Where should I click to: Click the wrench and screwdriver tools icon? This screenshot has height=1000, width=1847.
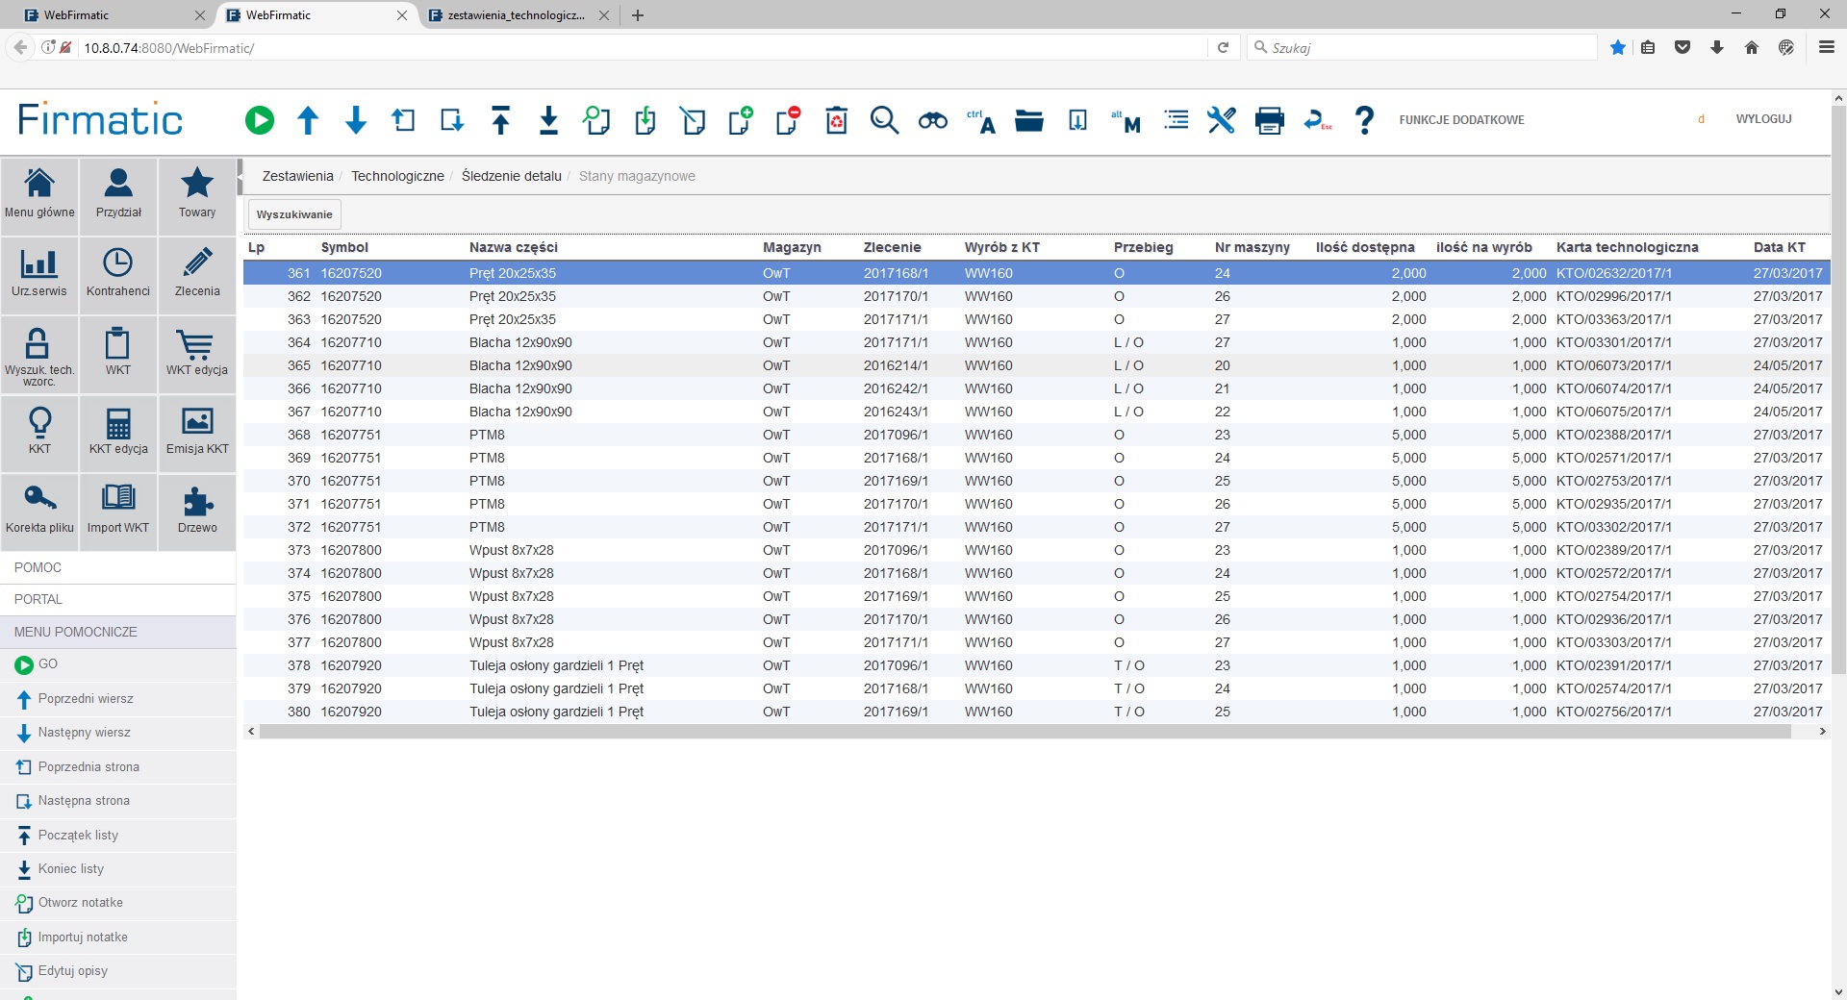click(x=1221, y=120)
